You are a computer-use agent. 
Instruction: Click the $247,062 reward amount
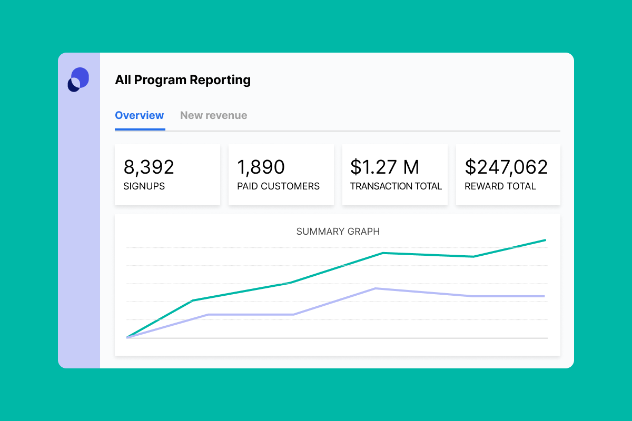(507, 167)
